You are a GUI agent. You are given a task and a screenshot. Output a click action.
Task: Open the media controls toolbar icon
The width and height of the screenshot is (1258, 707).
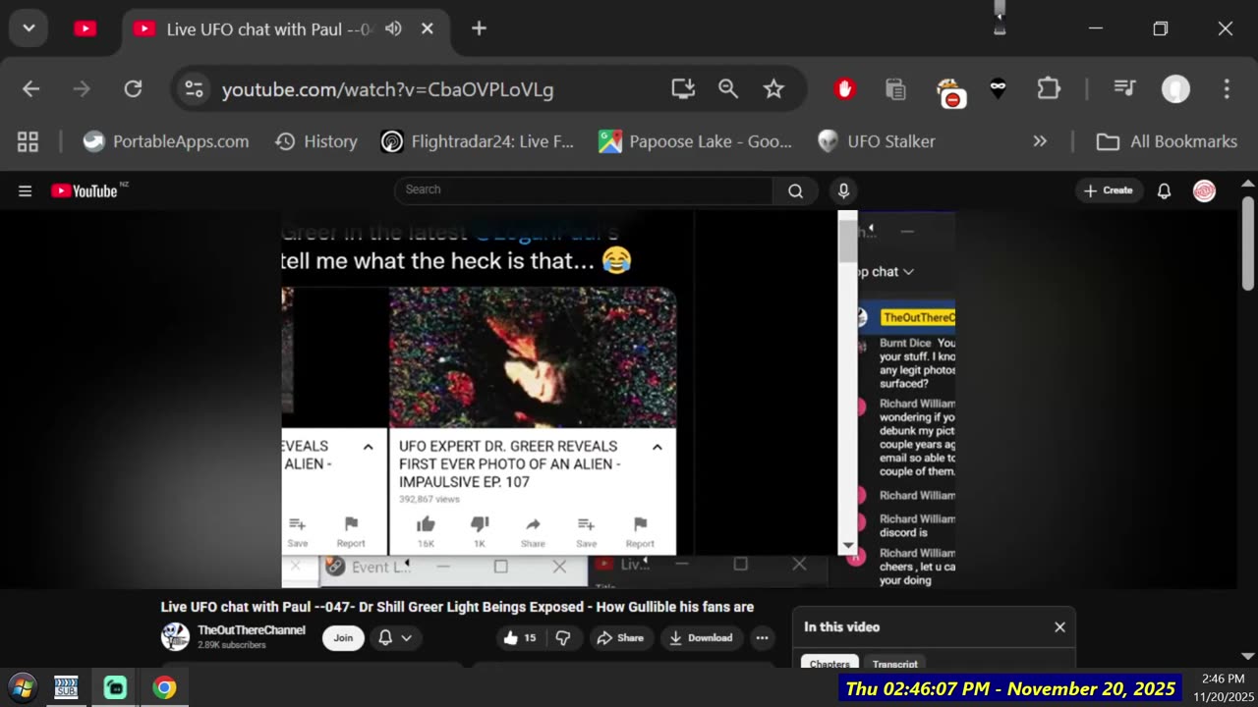pyautogui.click(x=1124, y=89)
